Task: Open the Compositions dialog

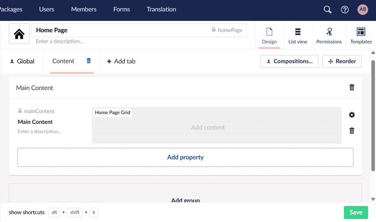Action: 289,61
